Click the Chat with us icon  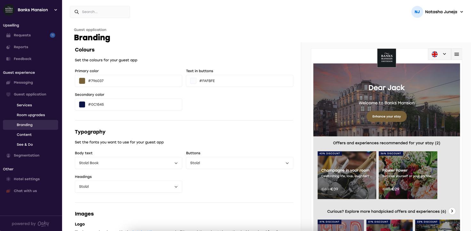[8, 191]
